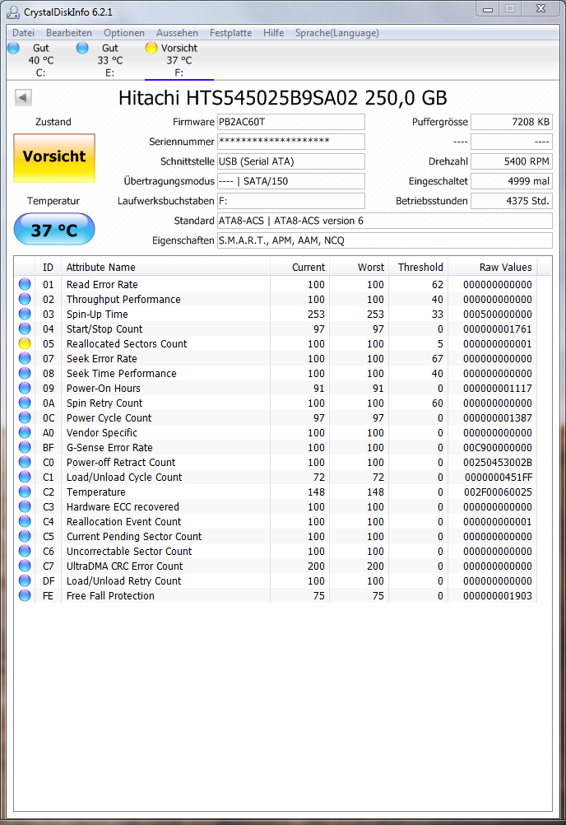Screen dimensions: 566x825
Task: Click the blue icon of Power-off Retract Count
Action: coord(25,462)
